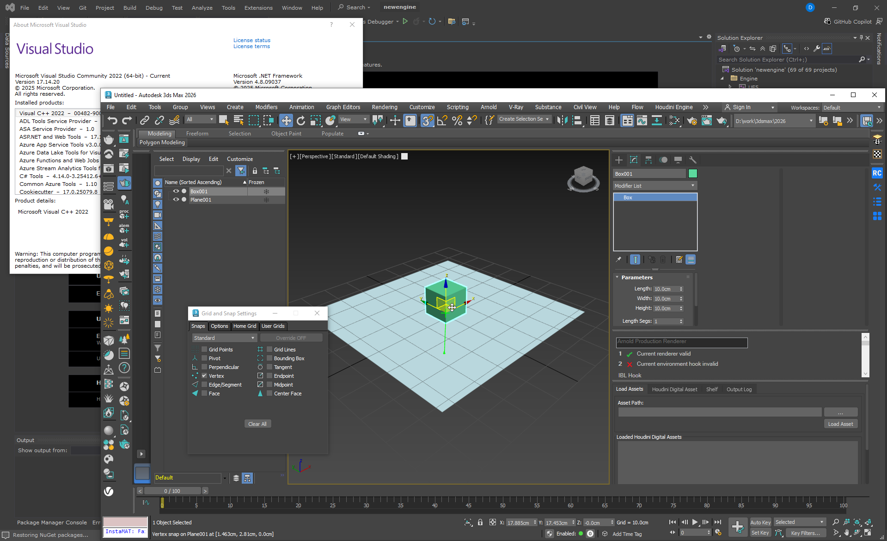Click the Box001 object color swatch
887x541 pixels.
click(x=692, y=174)
